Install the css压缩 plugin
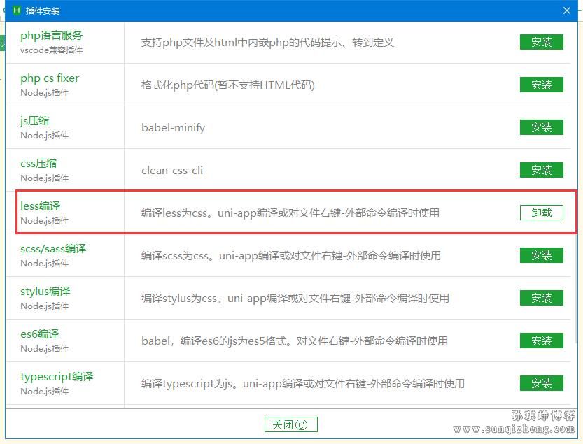 coord(541,170)
